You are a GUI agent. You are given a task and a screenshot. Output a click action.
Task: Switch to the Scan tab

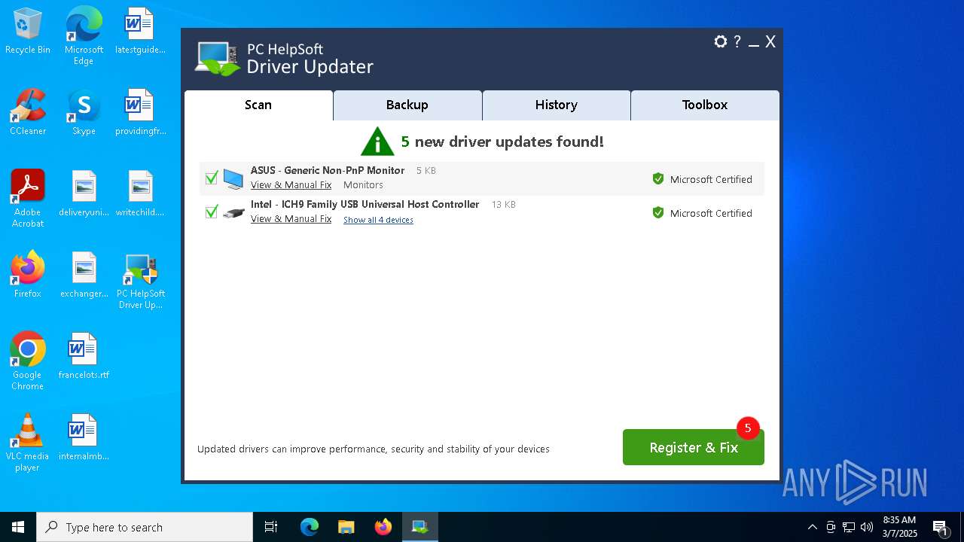[x=258, y=105]
